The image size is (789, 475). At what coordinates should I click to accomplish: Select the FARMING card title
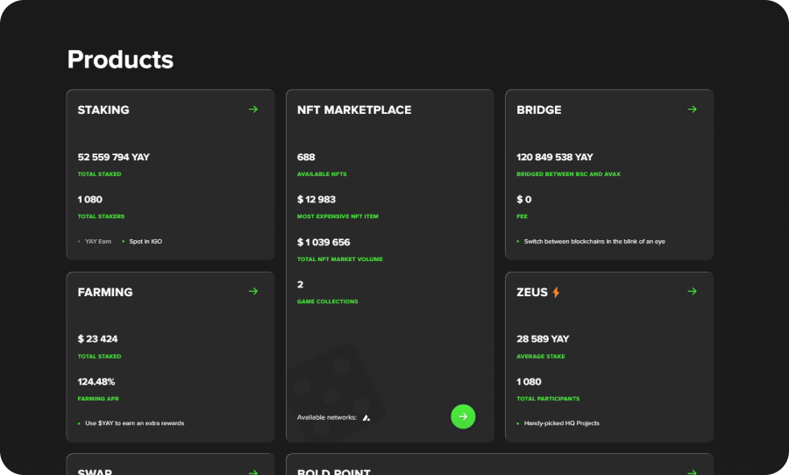pos(105,293)
